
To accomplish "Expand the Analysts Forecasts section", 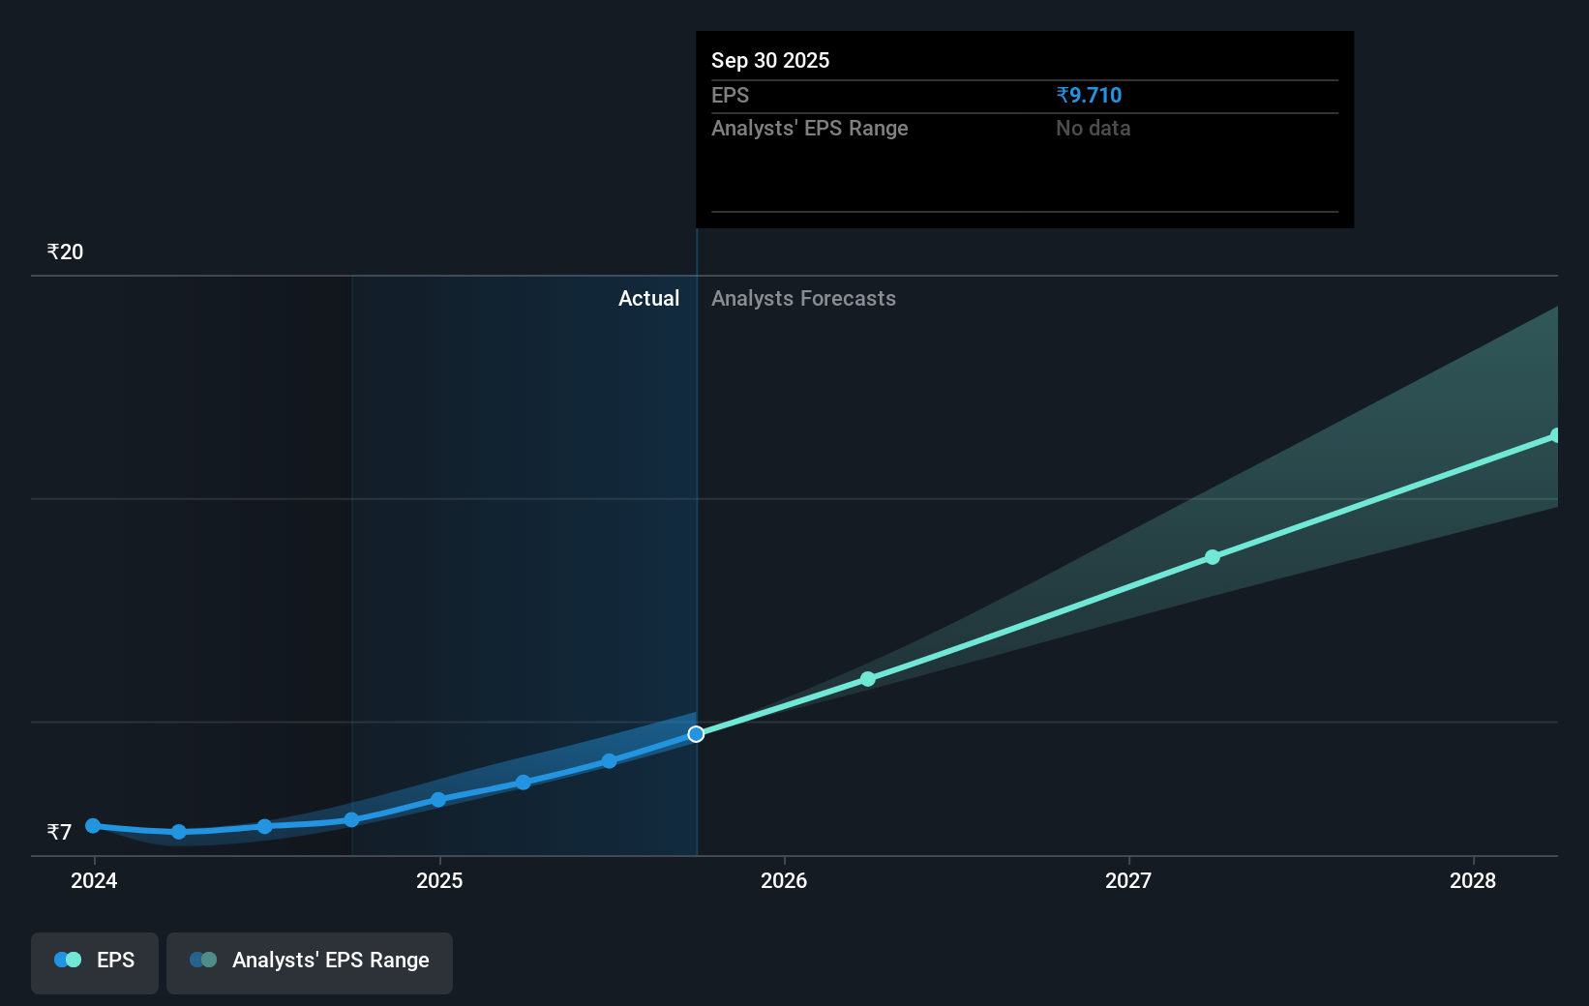I will (803, 298).
